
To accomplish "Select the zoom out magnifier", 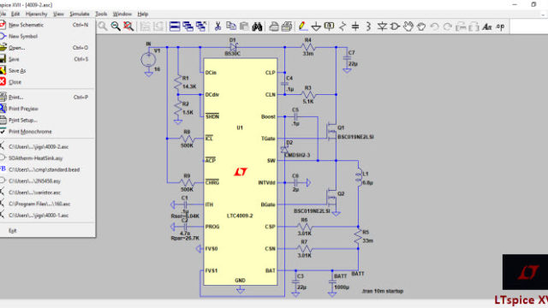I will point(116,27).
